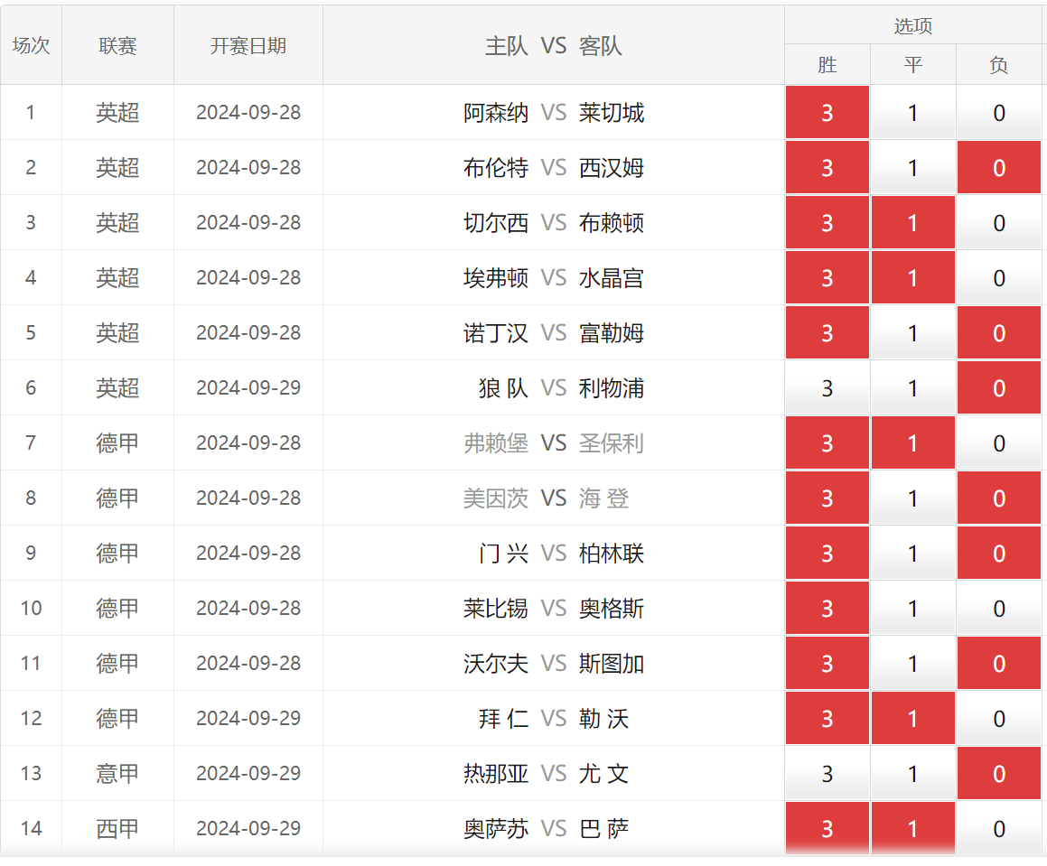Toggle win option 3 for 美因茨 VS 海登
The image size is (1047, 866).
(827, 498)
